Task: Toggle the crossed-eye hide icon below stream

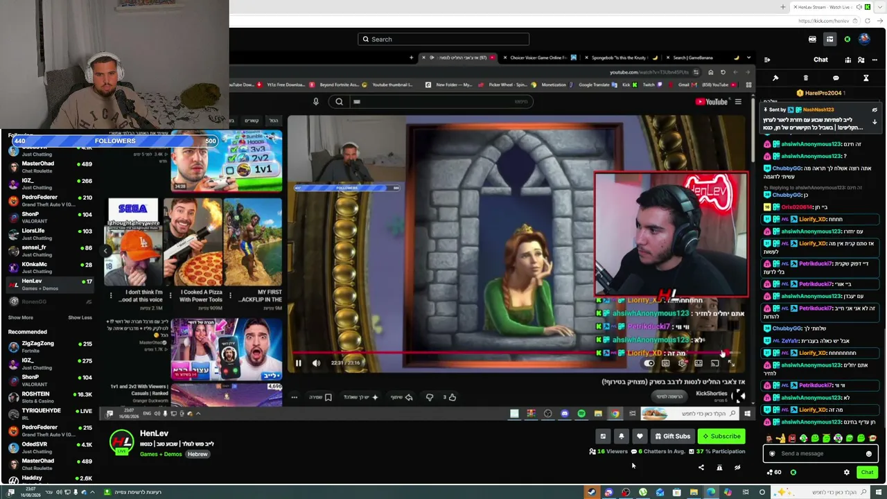Action: pyautogui.click(x=737, y=468)
